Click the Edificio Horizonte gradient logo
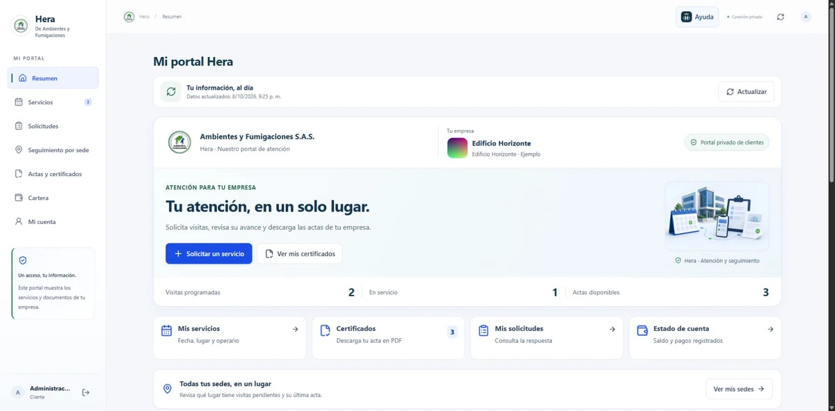Screen dimensions: 835x411 point(457,147)
